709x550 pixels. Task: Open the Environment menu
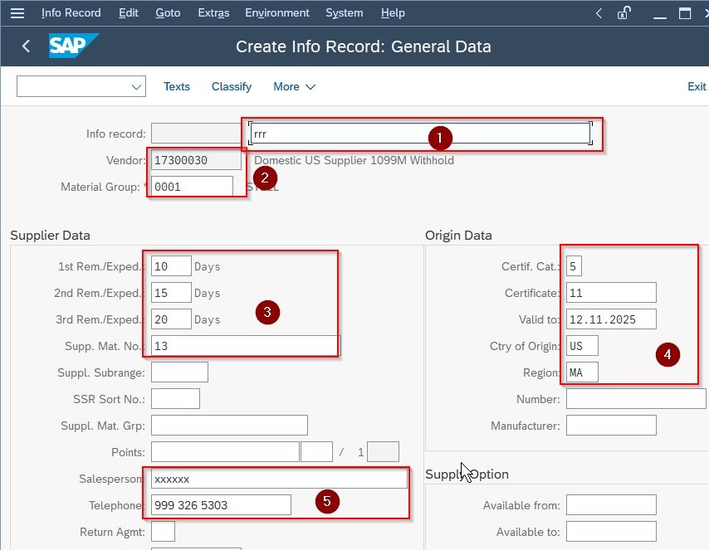[x=277, y=13]
